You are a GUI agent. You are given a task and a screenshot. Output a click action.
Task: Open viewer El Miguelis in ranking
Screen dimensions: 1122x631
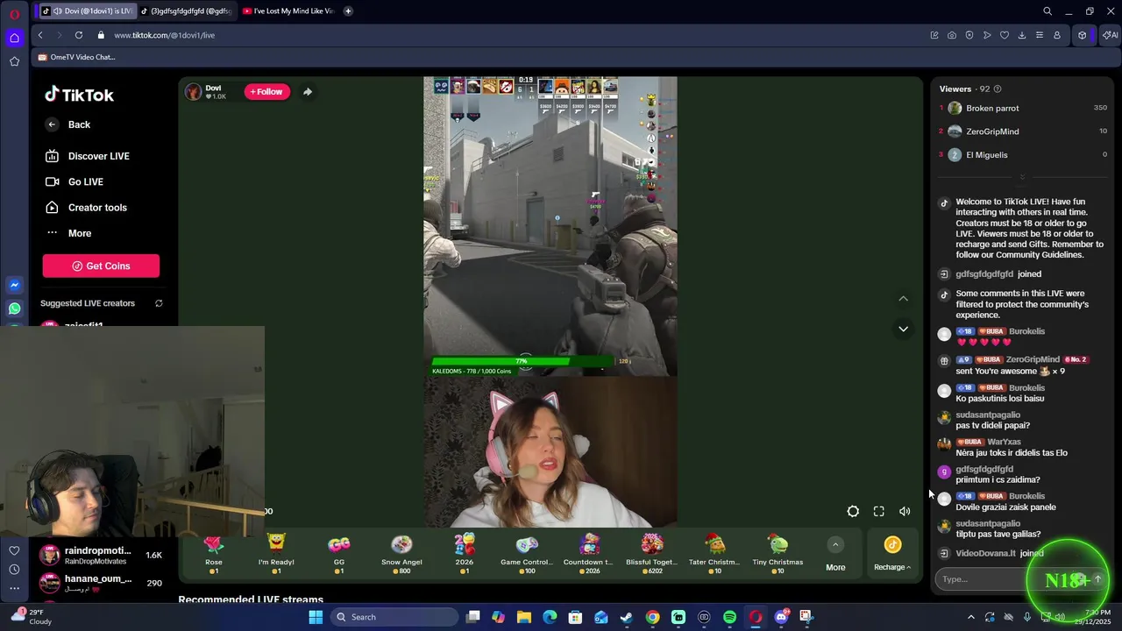[x=1023, y=155]
